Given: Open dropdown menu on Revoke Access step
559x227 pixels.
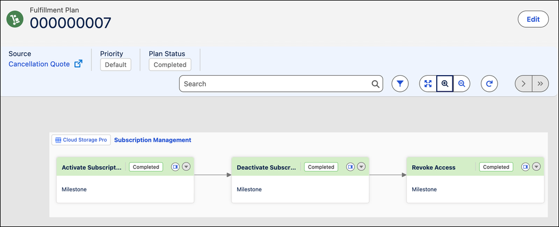Looking at the screenshot, I should click(x=536, y=166).
